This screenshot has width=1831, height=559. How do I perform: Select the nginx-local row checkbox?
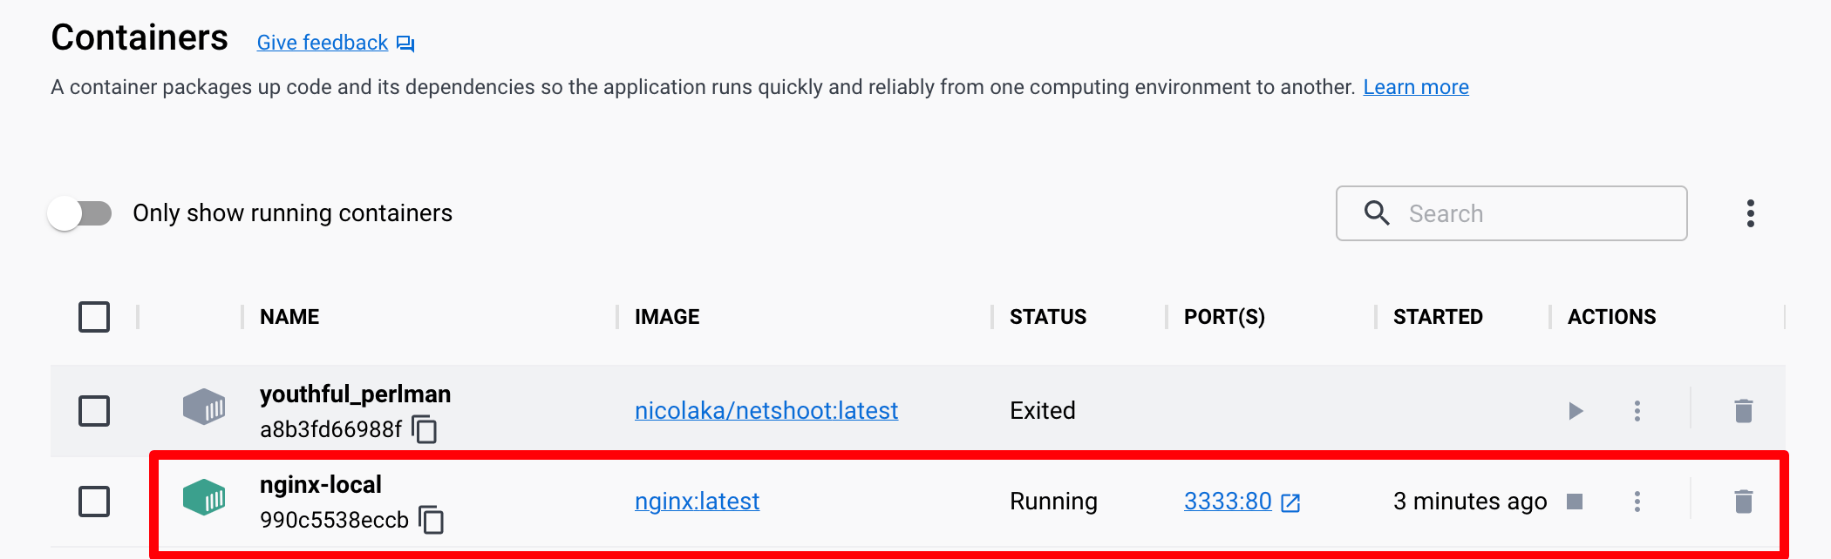pos(94,502)
